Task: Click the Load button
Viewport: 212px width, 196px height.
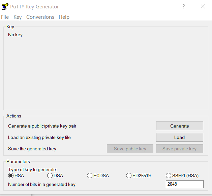Action: coord(180,137)
